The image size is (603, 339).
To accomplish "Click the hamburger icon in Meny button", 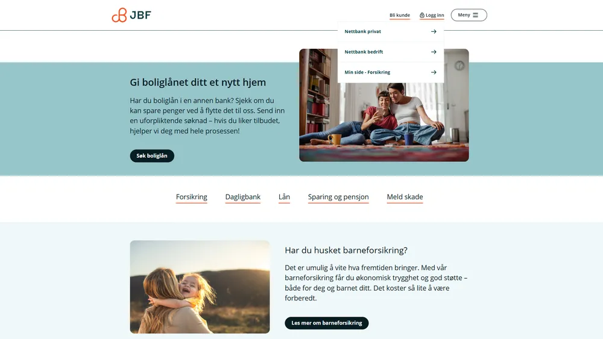I will pyautogui.click(x=475, y=15).
